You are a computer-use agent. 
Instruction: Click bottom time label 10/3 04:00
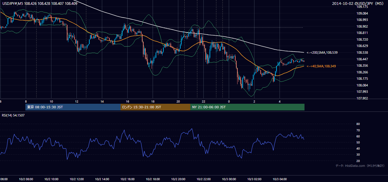[280, 179]
